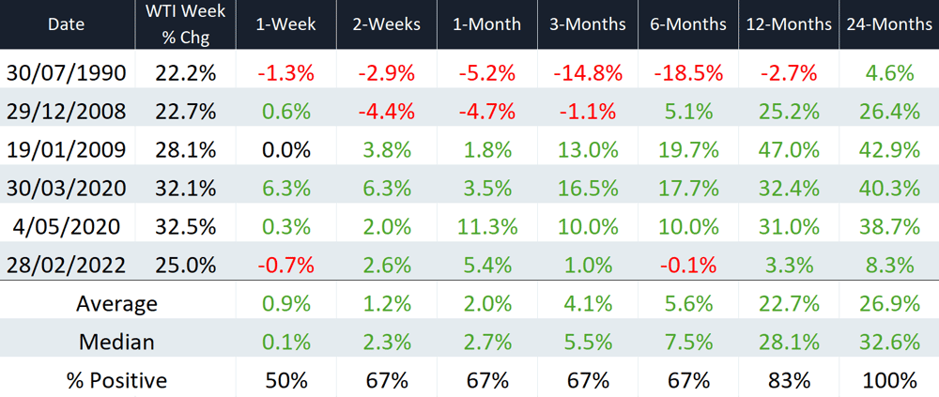
Task: Select the 30/07/1990 date cell
Action: (67, 73)
